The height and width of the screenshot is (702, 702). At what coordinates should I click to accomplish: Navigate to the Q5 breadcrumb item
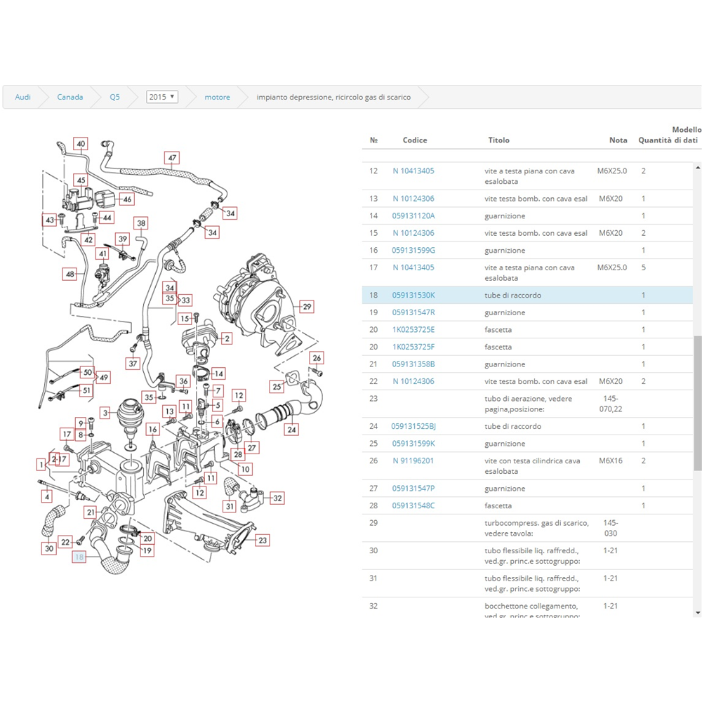pos(114,97)
